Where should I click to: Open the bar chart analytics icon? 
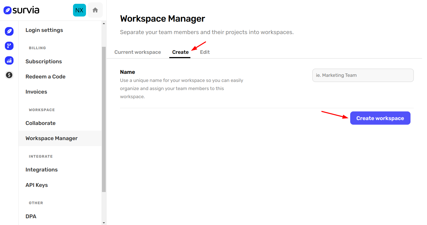9,60
